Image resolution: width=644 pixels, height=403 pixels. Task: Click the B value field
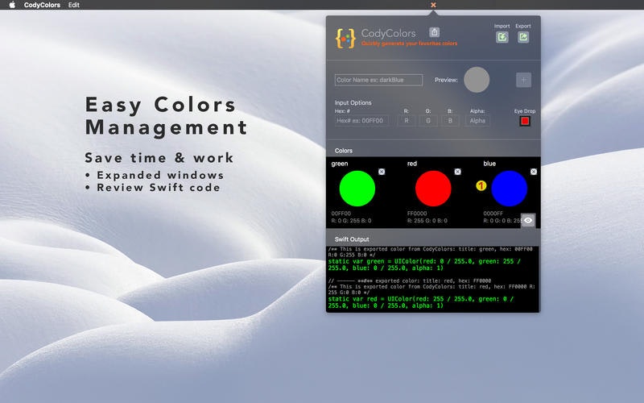coord(450,120)
